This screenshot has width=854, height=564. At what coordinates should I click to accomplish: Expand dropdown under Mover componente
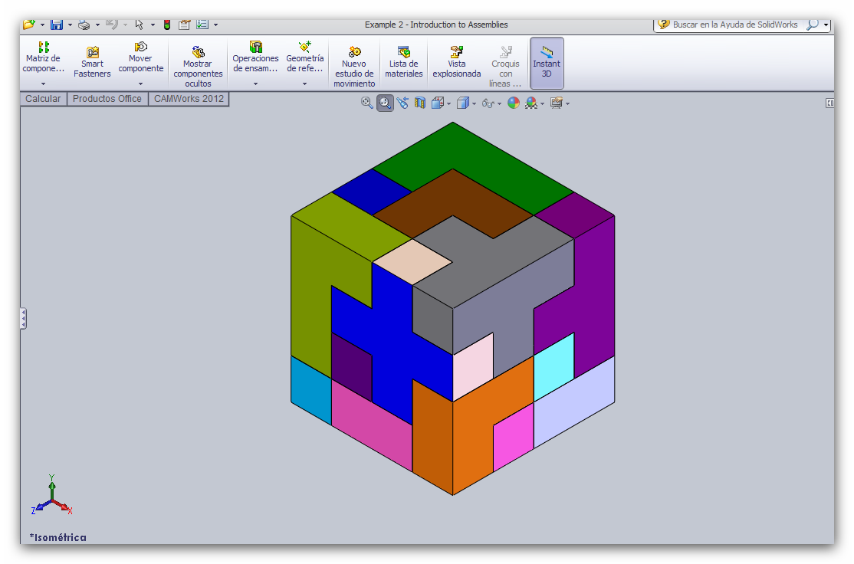click(140, 84)
